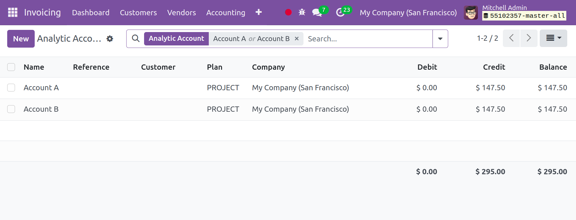Click the 1-2 / 2 pager counter

tap(488, 38)
